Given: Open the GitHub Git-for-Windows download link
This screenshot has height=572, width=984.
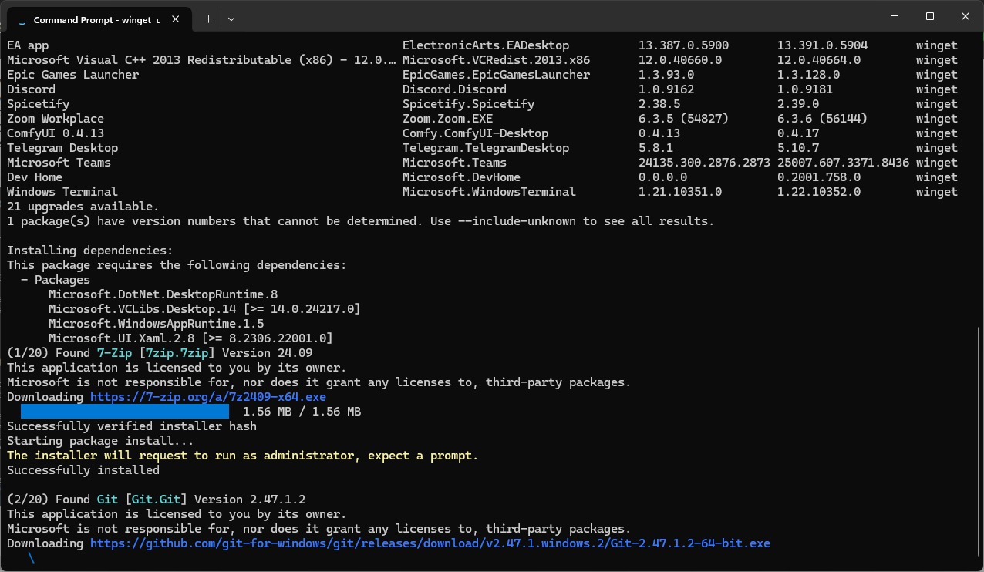Looking at the screenshot, I should tap(430, 543).
